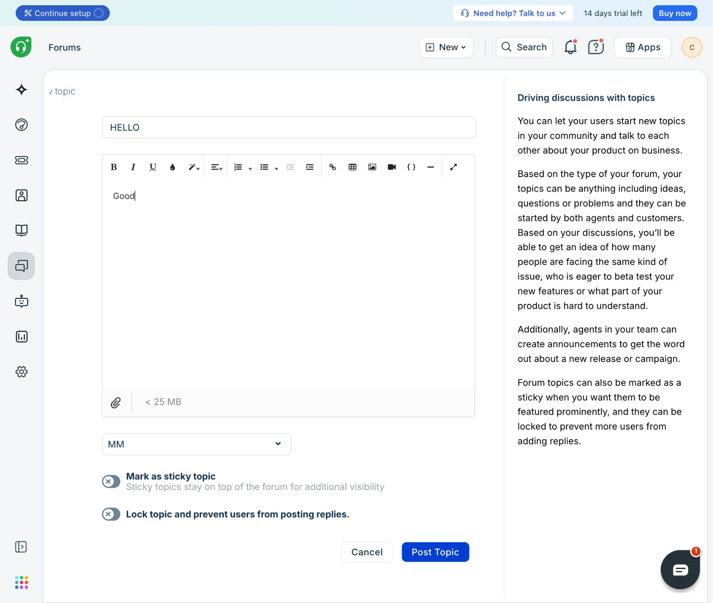
Task: Open Apps from the top bar
Action: [642, 47]
